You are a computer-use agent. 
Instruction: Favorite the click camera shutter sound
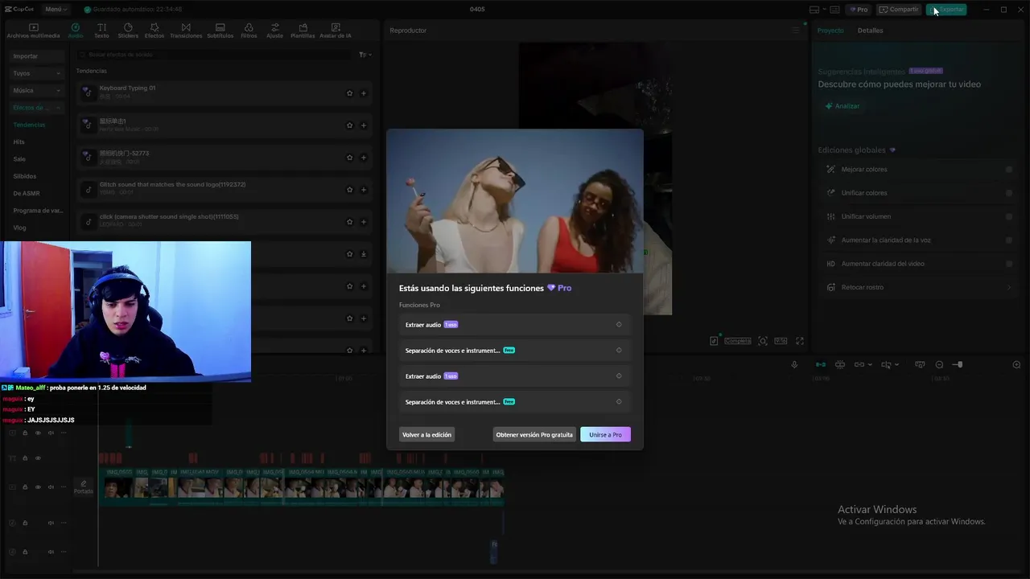(349, 222)
